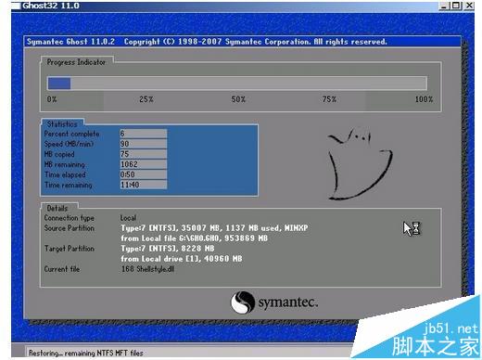Click current file 168 Shellstyle.dll

[x=147, y=269]
